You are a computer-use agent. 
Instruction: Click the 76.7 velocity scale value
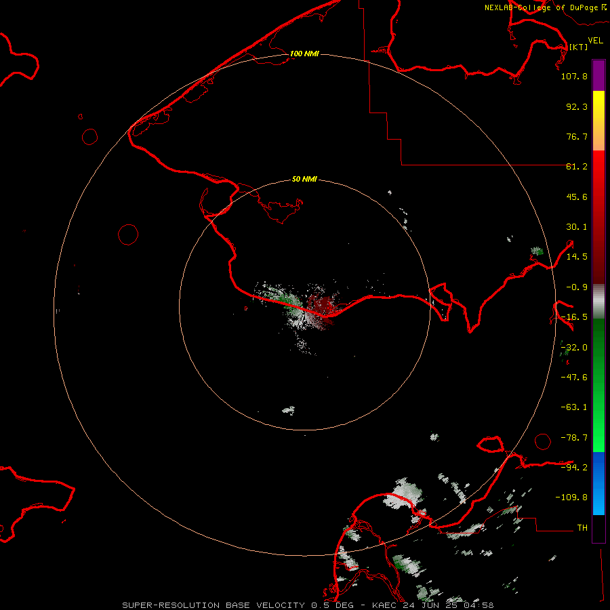coord(577,136)
